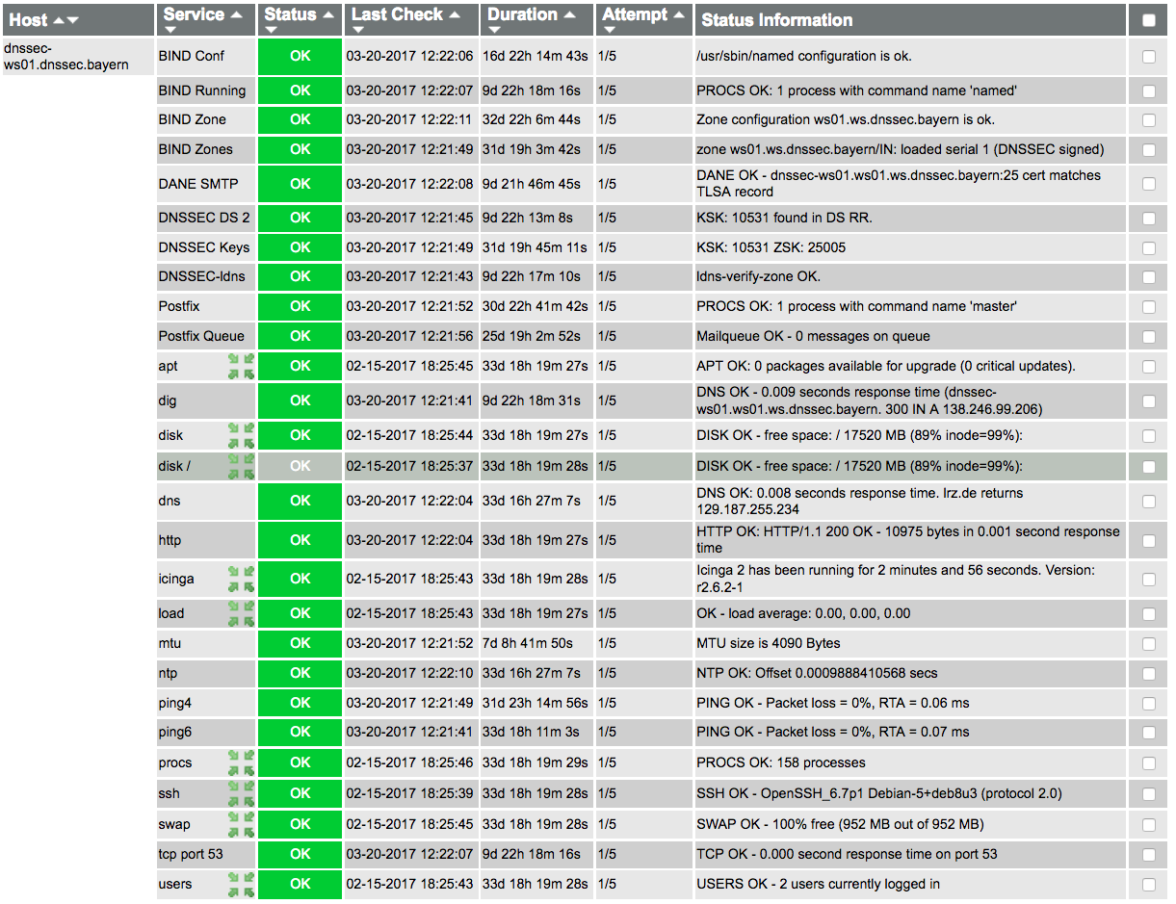Screen dimensions: 1176x904
Task: Open the DNSSEC Keys service link
Action: point(203,247)
